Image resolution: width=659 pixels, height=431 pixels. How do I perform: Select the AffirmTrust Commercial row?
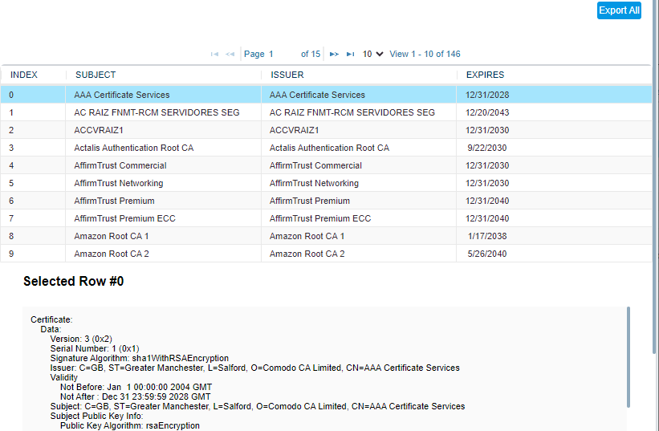(x=120, y=165)
